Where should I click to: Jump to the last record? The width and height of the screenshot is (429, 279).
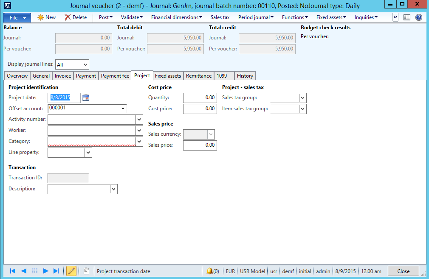pos(56,271)
